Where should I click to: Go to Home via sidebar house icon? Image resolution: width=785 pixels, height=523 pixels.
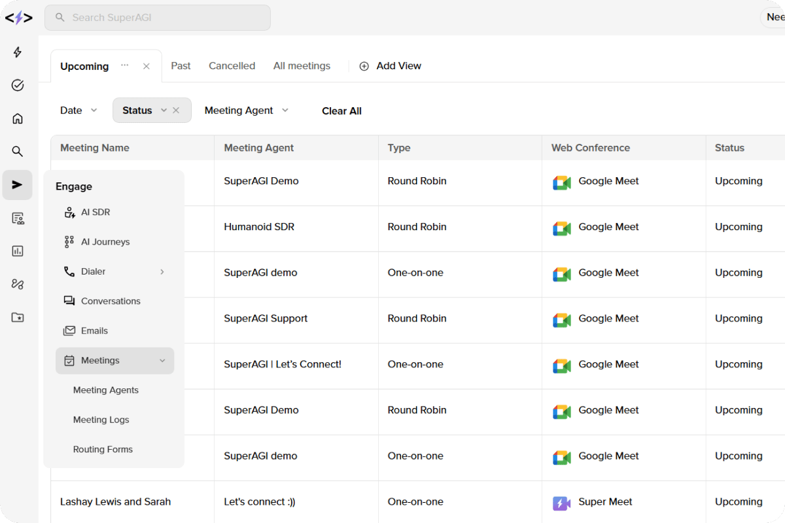click(18, 118)
